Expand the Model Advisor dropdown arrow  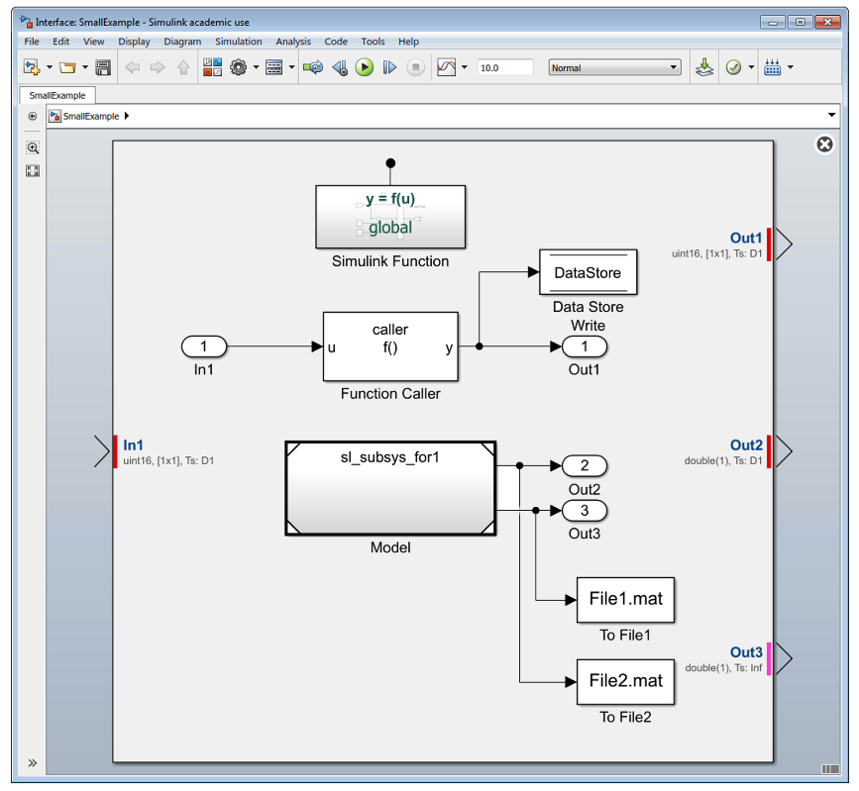751,67
